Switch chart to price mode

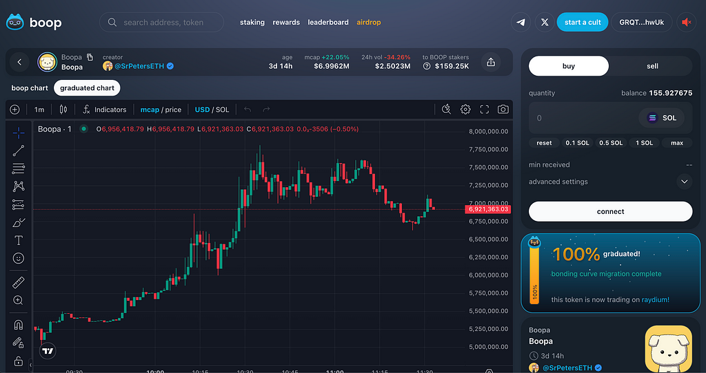pos(173,109)
